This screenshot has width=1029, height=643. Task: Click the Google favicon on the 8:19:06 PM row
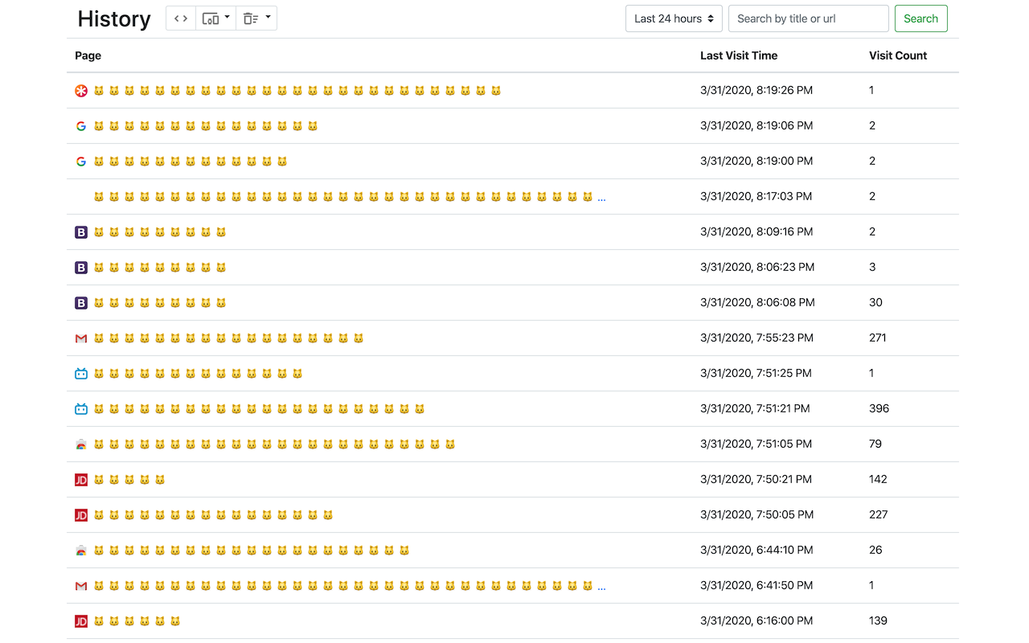coord(81,126)
